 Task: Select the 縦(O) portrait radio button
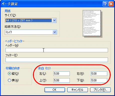pos(9,74)
